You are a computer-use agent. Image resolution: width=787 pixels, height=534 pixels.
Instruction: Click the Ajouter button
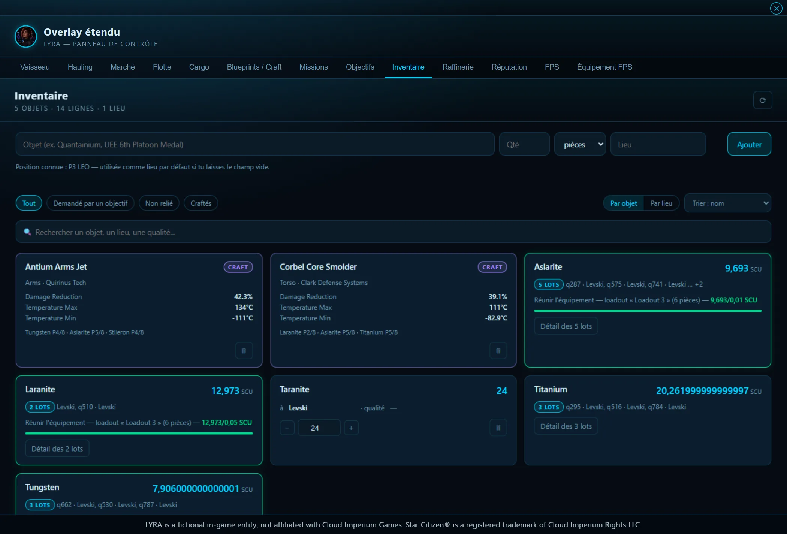[x=749, y=144]
